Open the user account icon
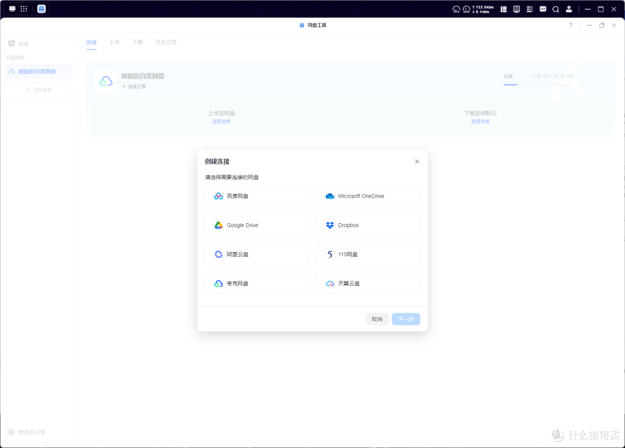The image size is (625, 448). 569,9
